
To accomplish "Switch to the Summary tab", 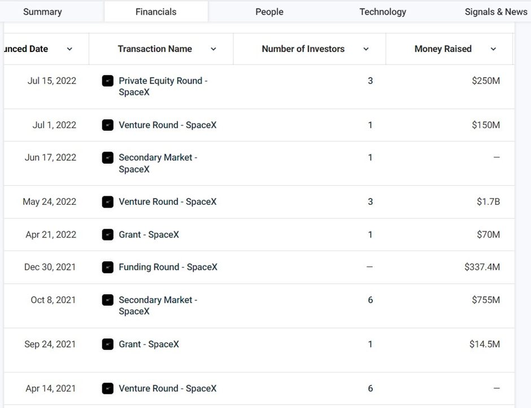I will [x=43, y=12].
